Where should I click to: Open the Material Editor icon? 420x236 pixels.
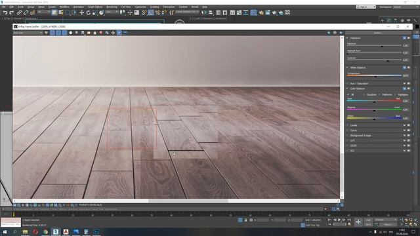(253, 12)
